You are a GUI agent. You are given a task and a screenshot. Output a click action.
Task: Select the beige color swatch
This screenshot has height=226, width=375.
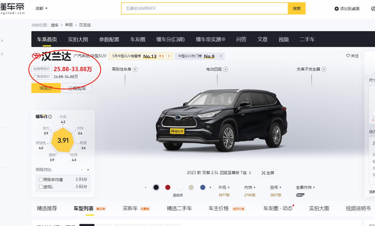point(191,187)
